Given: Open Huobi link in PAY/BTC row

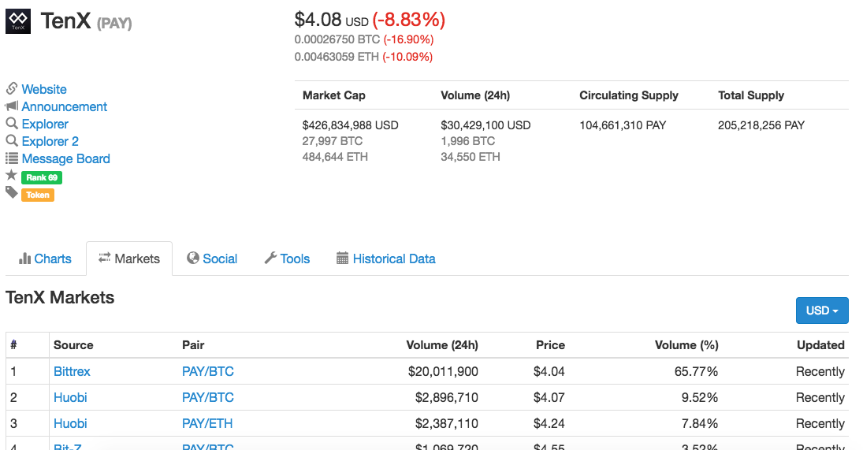Looking at the screenshot, I should [x=70, y=397].
